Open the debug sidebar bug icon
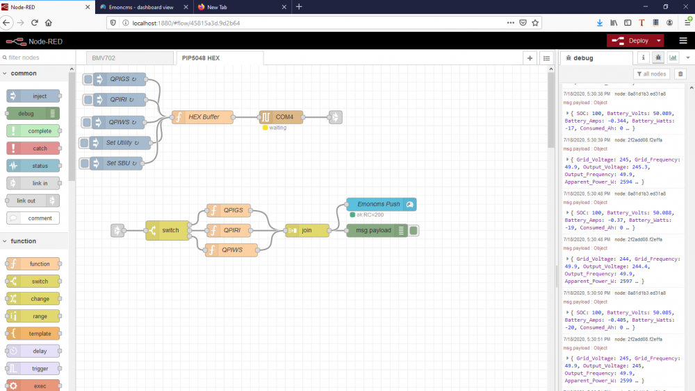The image size is (695, 391). point(658,58)
